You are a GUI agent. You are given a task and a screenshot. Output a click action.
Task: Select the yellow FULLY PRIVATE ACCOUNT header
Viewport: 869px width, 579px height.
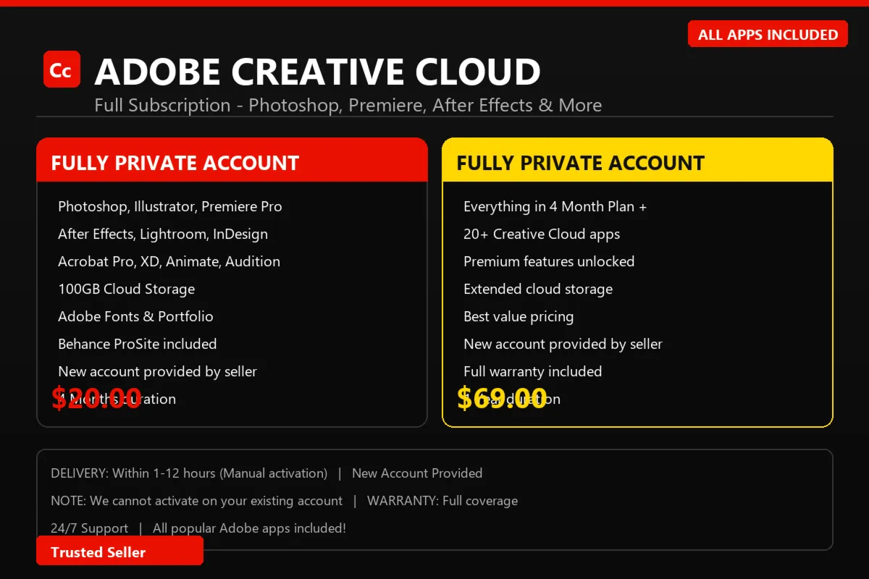tap(637, 160)
